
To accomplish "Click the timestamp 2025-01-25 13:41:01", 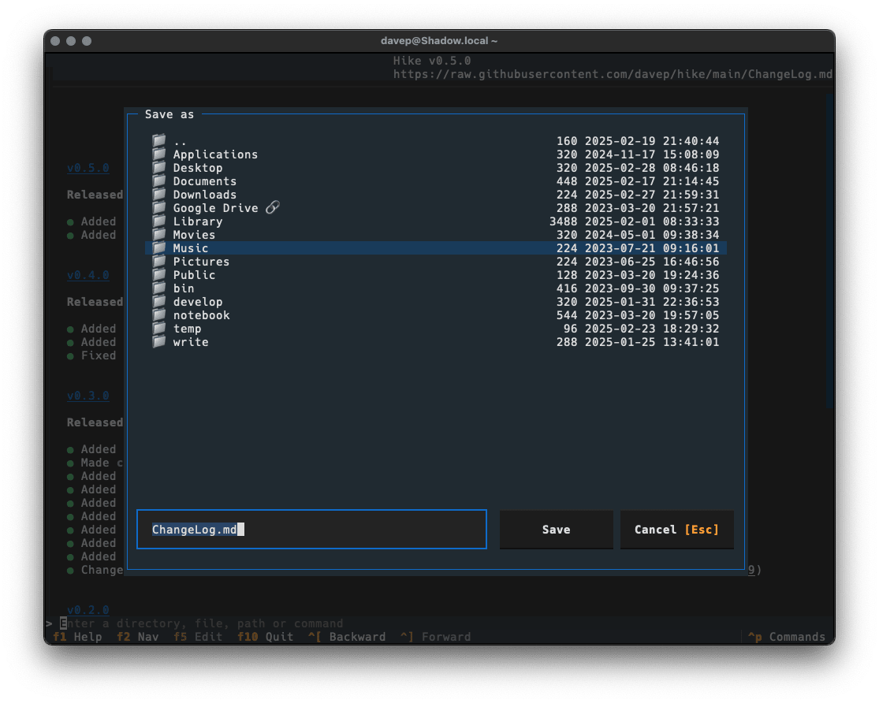I will (x=652, y=343).
